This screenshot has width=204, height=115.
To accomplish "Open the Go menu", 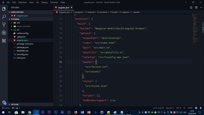I will 38,2.
